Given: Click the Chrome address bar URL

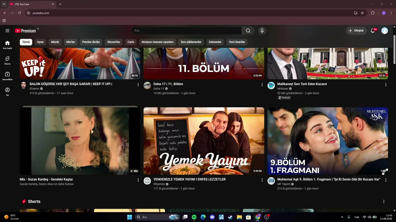Looking at the screenshot, I should (x=41, y=13).
